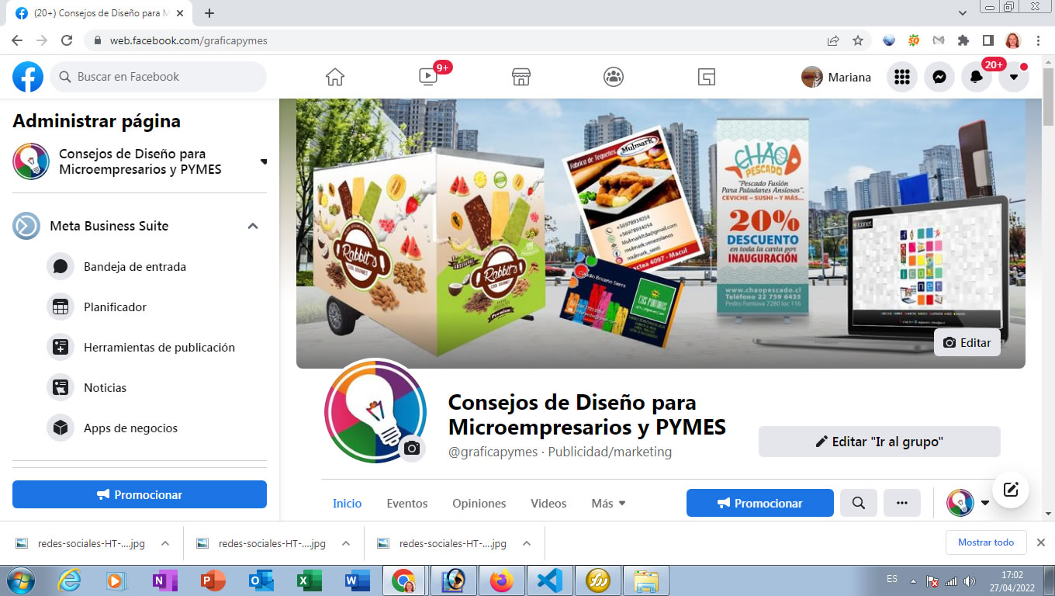Open Mariana's profile
Screen dimensions: 1055x596
836,77
